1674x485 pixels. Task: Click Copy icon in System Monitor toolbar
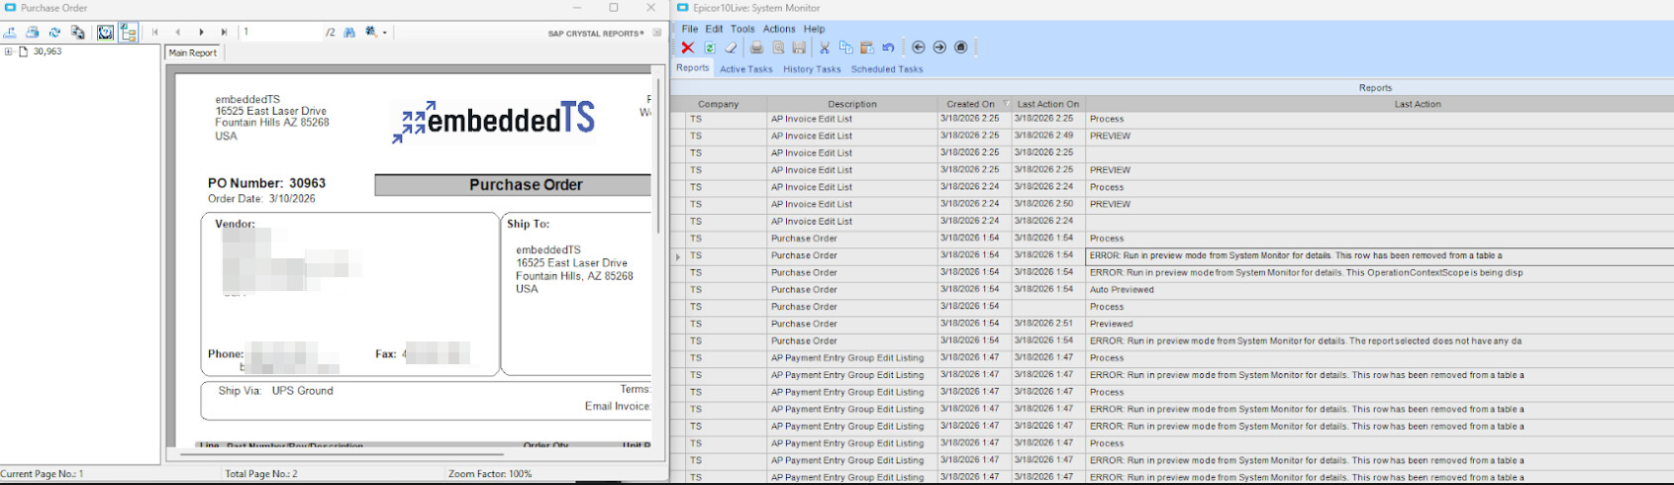pos(845,48)
